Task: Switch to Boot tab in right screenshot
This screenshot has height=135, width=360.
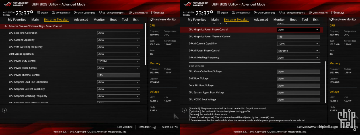Action: [x=293, y=20]
